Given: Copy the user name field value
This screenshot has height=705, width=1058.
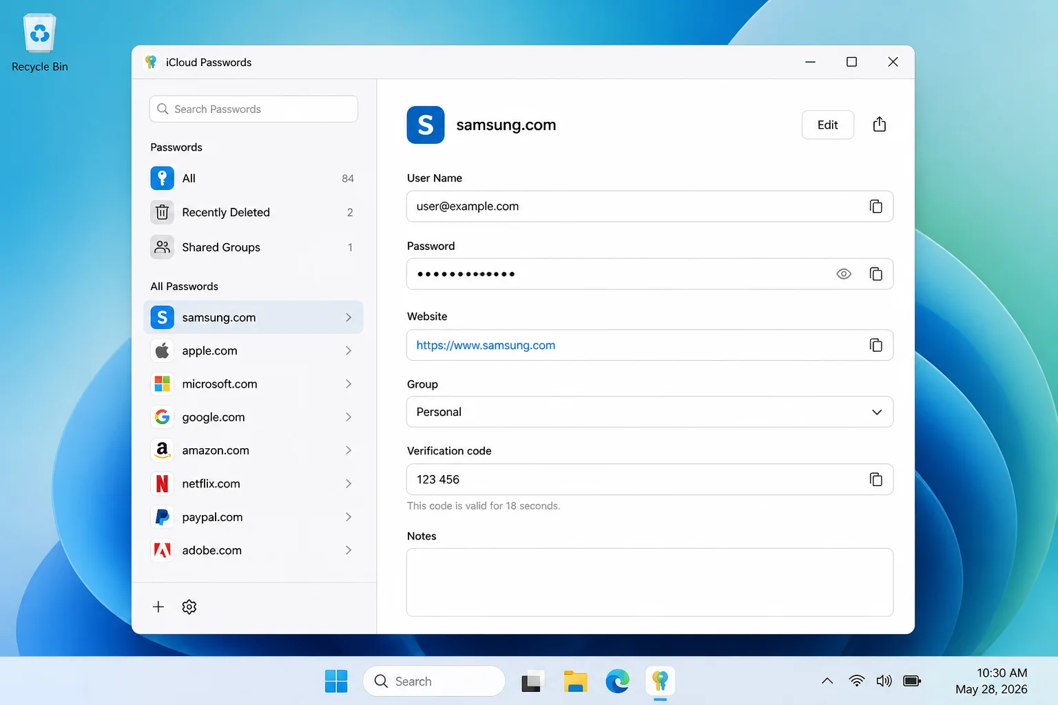Looking at the screenshot, I should [875, 207].
